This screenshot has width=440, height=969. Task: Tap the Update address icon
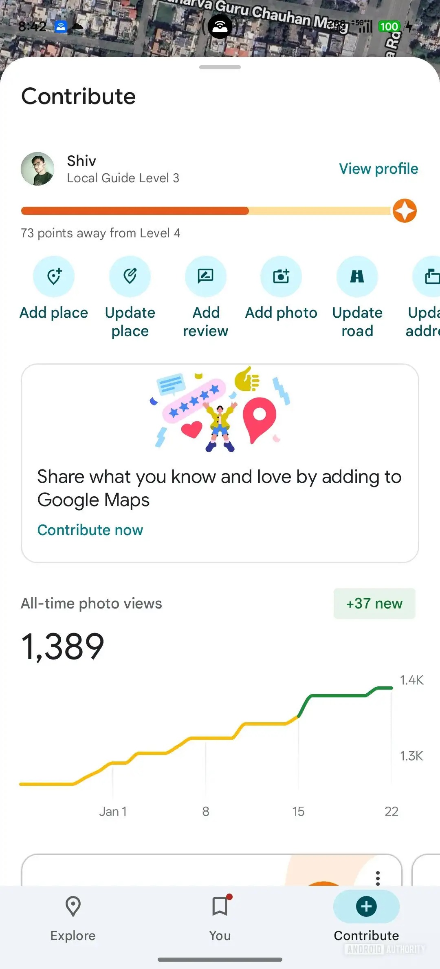(429, 277)
